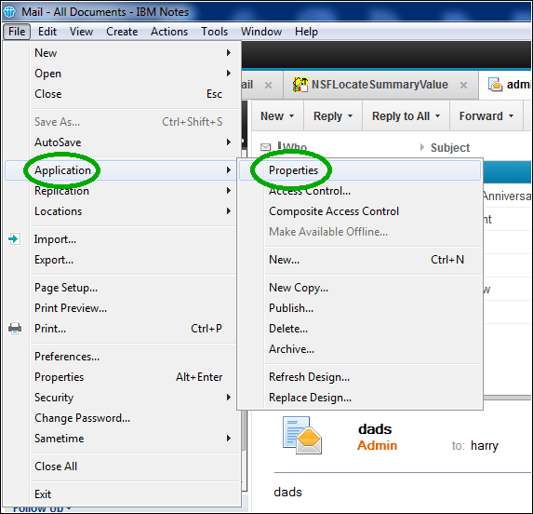Select Properties in Application submenu

(360, 170)
